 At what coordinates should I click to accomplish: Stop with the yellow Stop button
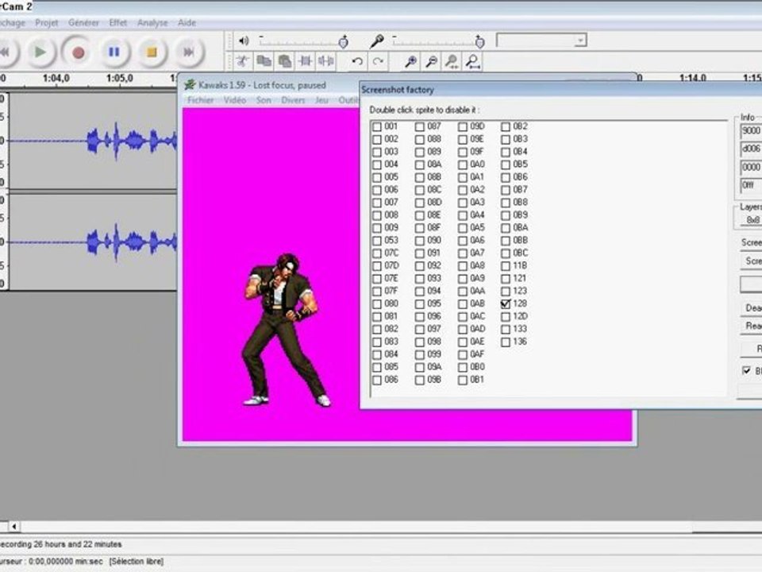(x=152, y=52)
